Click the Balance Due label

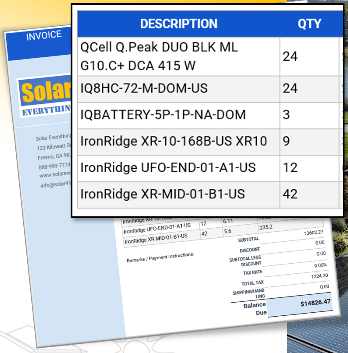click(x=255, y=309)
